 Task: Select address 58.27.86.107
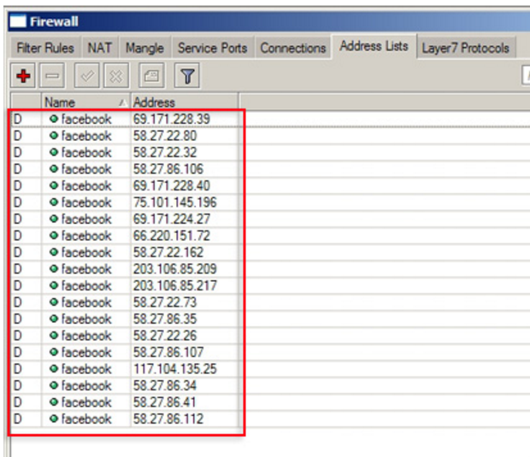click(x=168, y=352)
